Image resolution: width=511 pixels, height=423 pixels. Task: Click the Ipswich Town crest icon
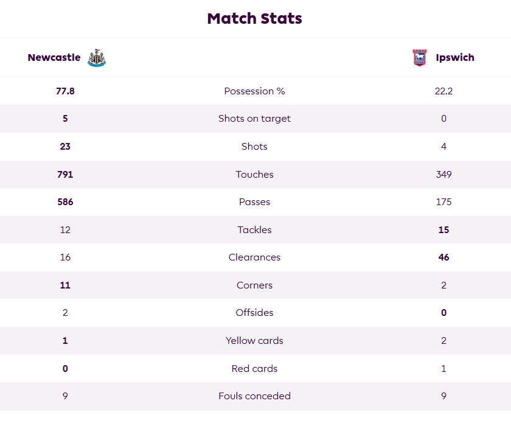[419, 58]
